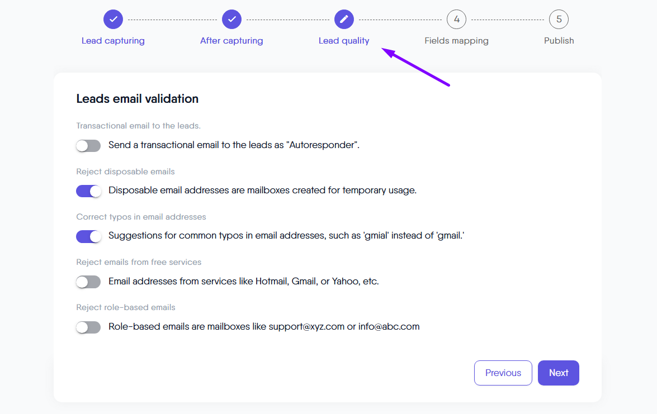
Task: Turn off the Correct typos toggle
Action: 88,236
